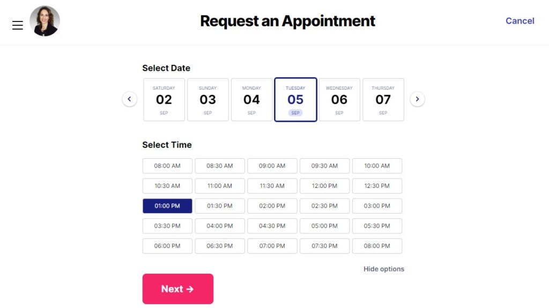The image size is (549, 308).
Task: Choose Monday 04 Sep date
Action: pyautogui.click(x=252, y=100)
